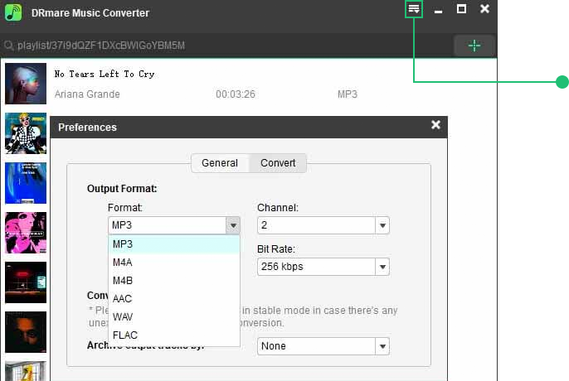This screenshot has height=381, width=569.
Task: Select No Tears Left To Cry album thumbnail
Action: pyautogui.click(x=26, y=84)
